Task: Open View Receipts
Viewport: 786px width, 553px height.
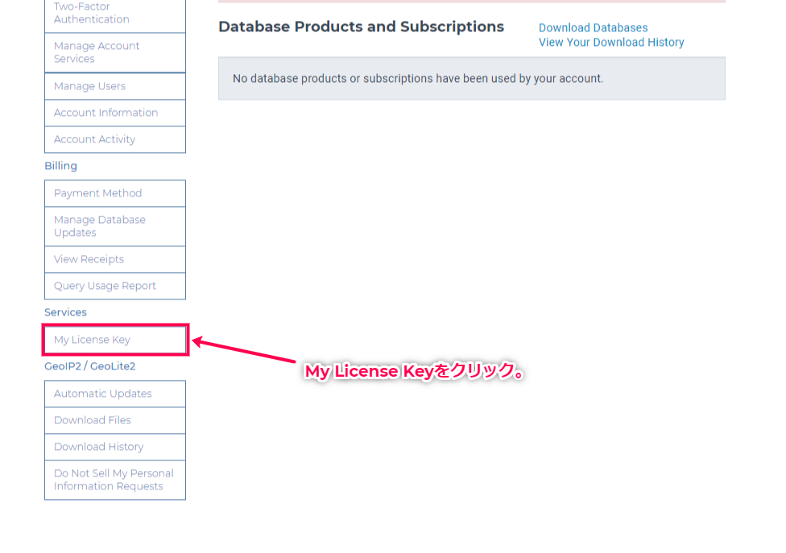Action: pyautogui.click(x=115, y=259)
